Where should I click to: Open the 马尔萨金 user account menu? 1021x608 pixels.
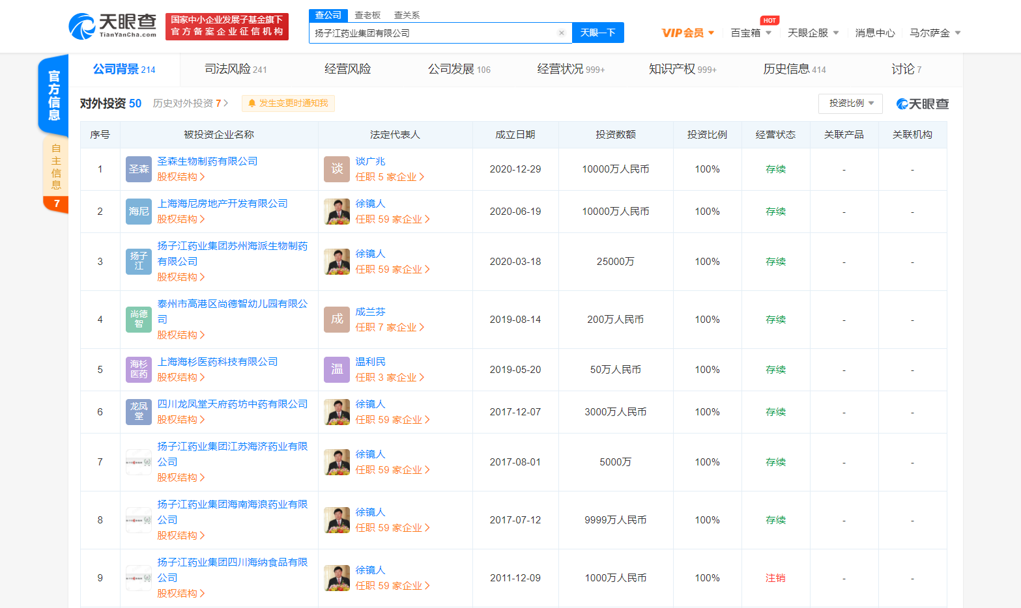click(x=935, y=33)
